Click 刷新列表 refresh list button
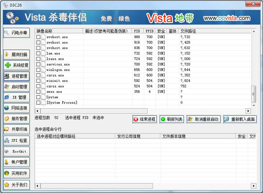 pos(171,119)
